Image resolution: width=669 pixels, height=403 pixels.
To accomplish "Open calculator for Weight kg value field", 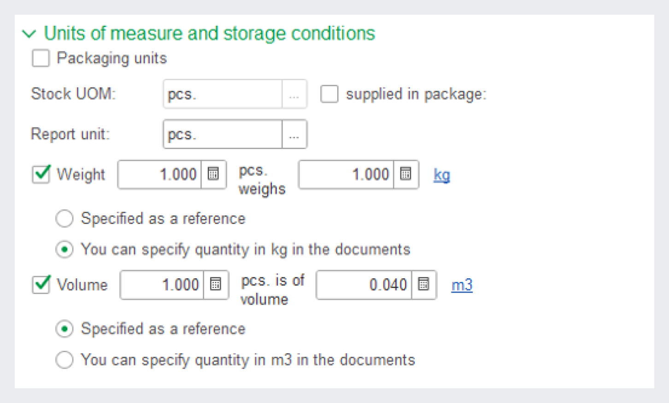I will 405,174.
